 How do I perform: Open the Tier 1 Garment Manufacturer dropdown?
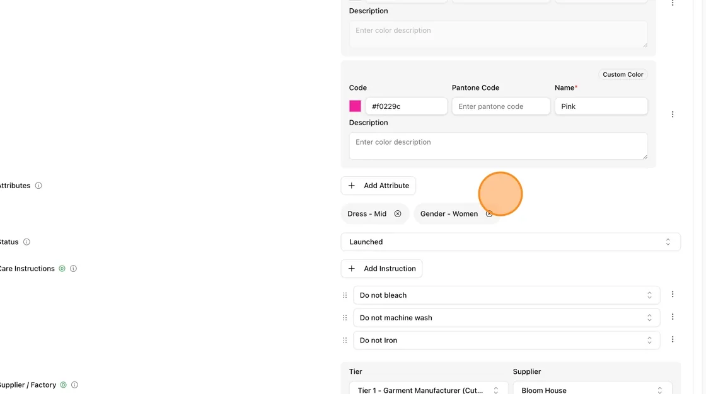coord(429,389)
